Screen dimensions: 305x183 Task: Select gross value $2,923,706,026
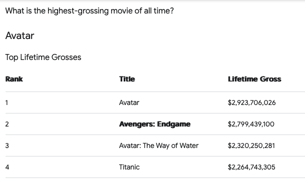point(252,102)
